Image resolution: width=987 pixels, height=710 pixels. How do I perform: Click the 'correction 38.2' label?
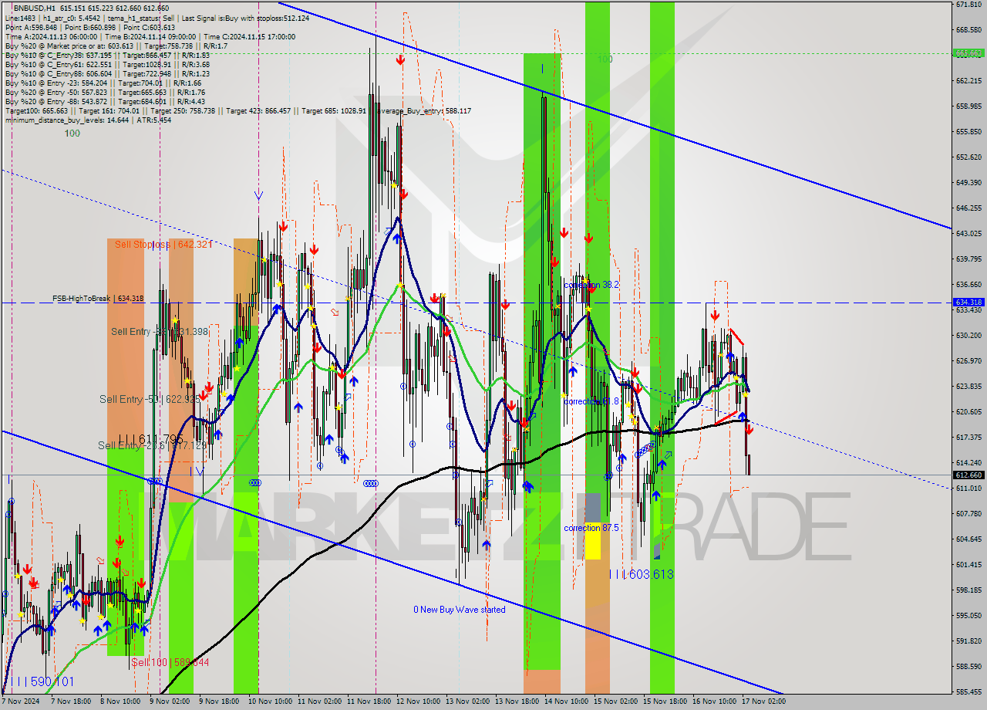[x=591, y=285]
